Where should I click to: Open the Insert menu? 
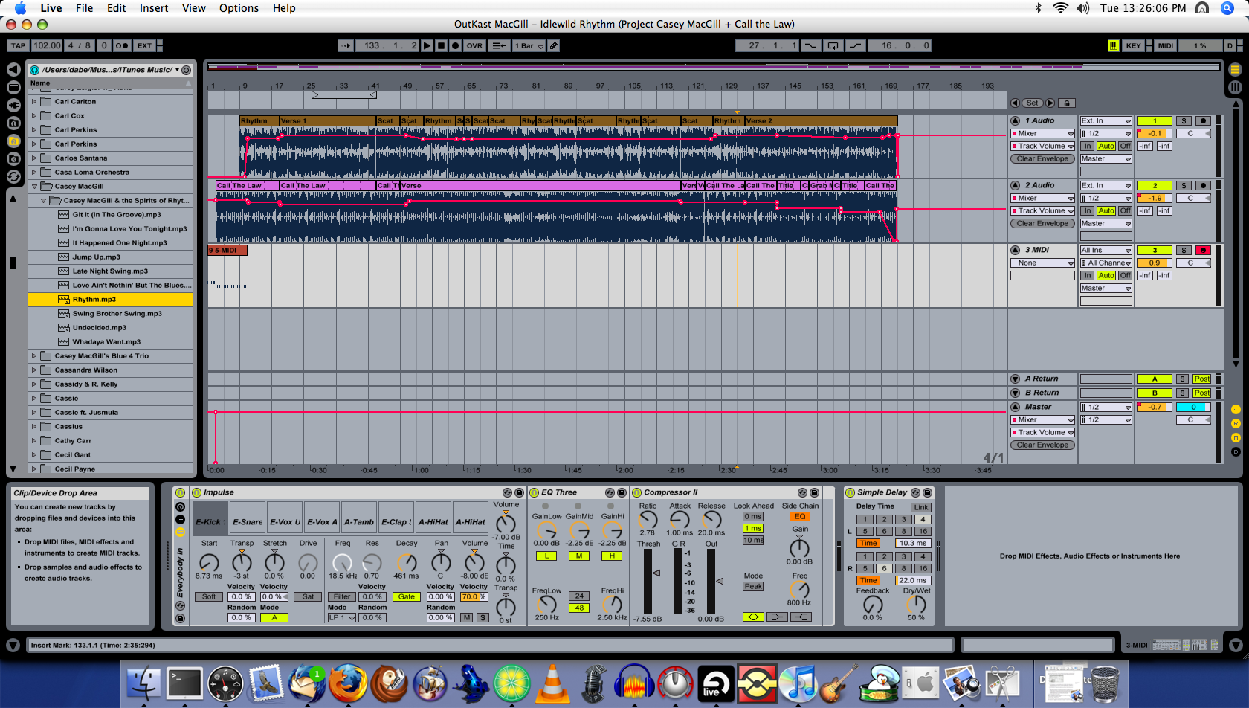tap(154, 8)
